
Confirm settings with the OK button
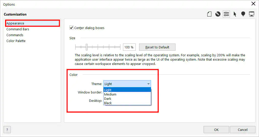(216, 130)
